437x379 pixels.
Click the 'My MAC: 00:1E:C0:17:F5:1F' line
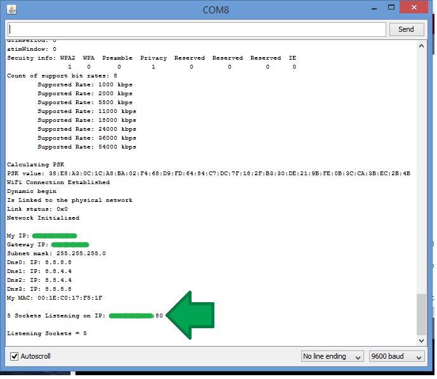point(55,298)
